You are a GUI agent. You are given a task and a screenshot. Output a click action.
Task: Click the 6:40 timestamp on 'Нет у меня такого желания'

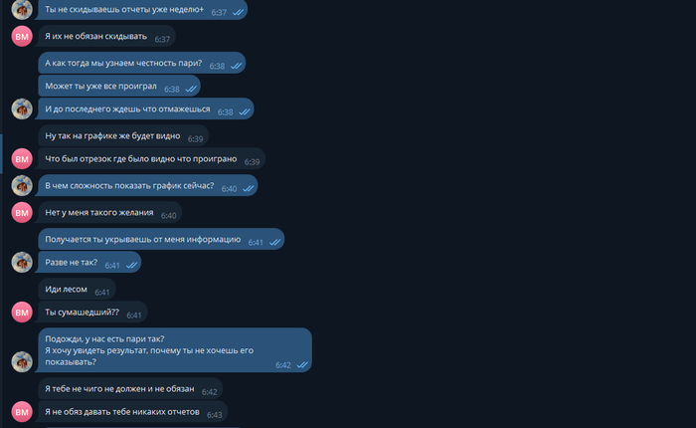tap(169, 216)
